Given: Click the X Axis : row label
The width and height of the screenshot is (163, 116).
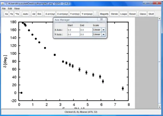Looking at the screenshot, I should click(59, 30).
